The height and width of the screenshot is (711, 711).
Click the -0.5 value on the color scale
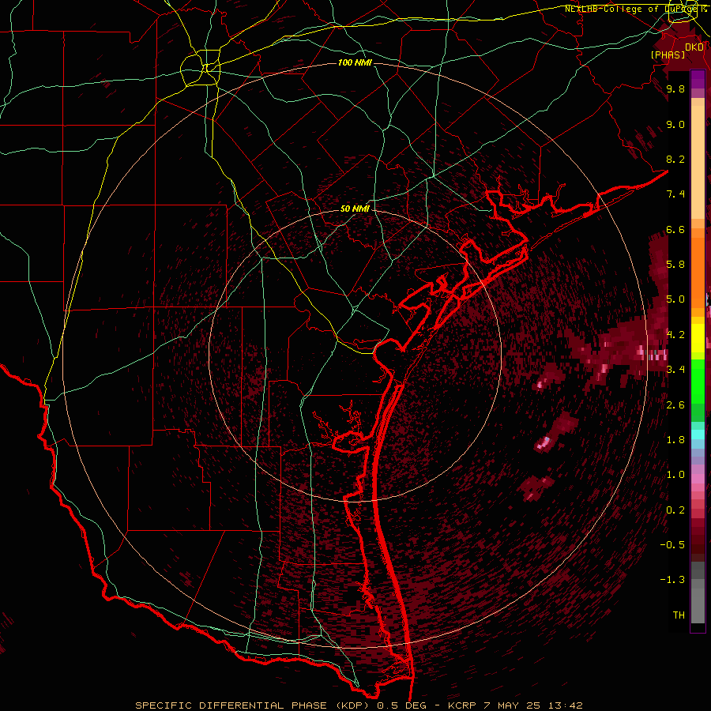point(672,545)
